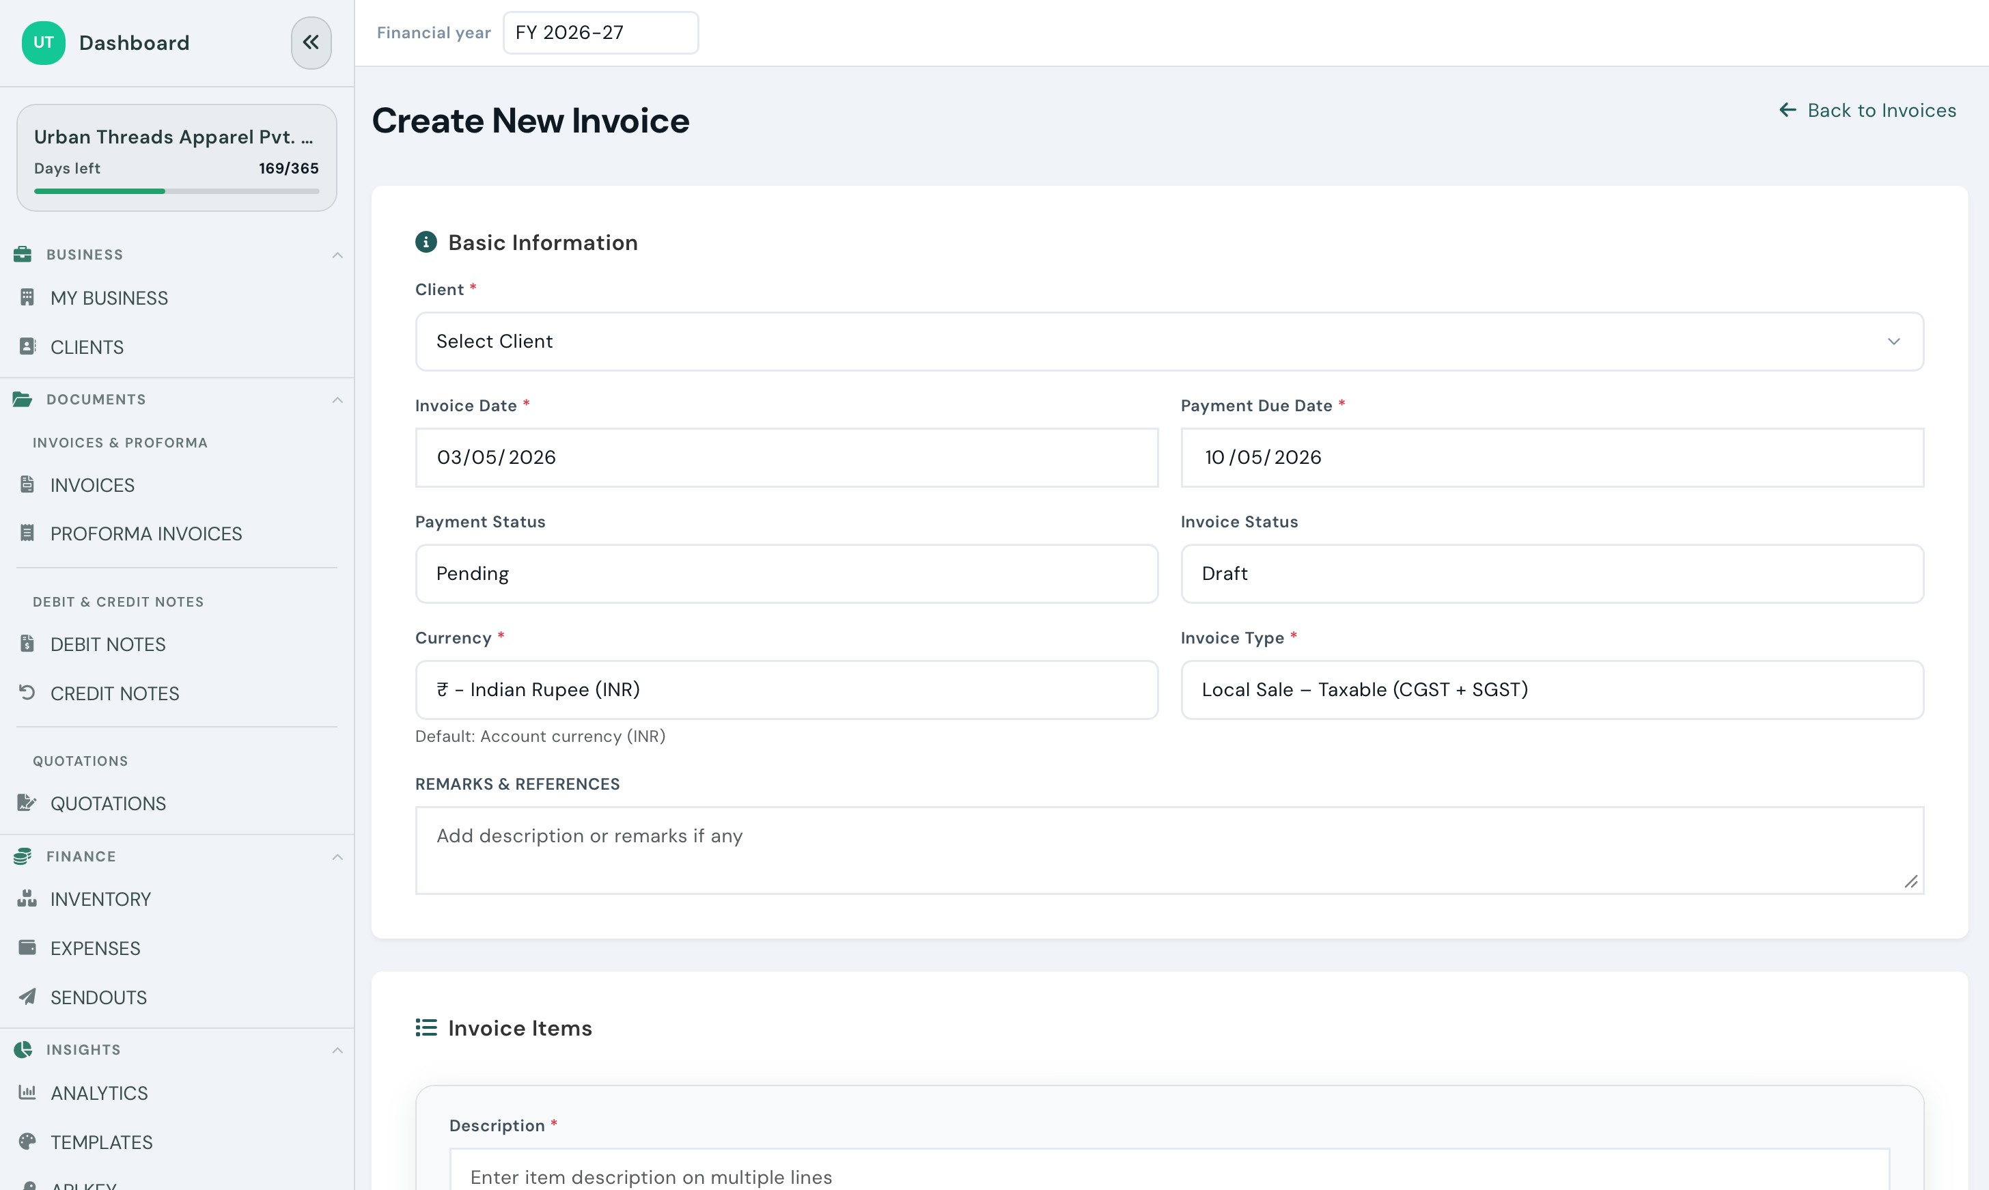Click the Quotations pen icon
Image resolution: width=1989 pixels, height=1190 pixels.
tap(27, 803)
